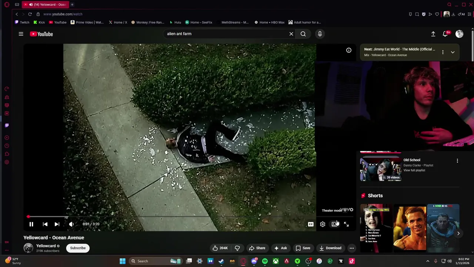Open the Home • HBO Max bookmark

tap(269, 22)
